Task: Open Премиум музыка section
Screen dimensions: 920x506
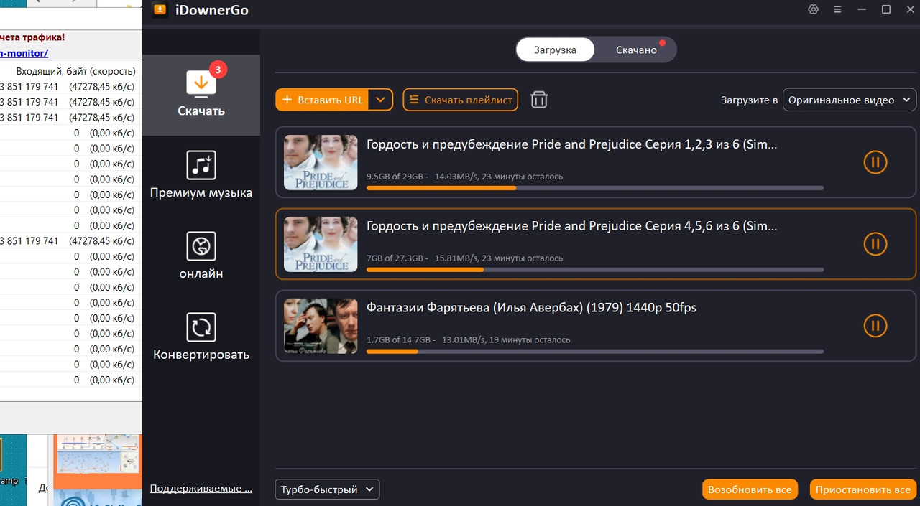Action: click(x=201, y=176)
